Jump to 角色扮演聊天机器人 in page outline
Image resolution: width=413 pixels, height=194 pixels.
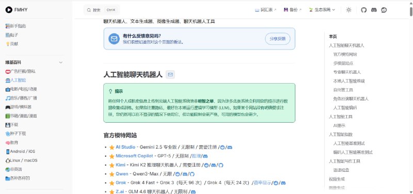point(351,99)
